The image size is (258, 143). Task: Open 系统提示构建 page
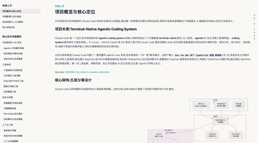[10, 131]
